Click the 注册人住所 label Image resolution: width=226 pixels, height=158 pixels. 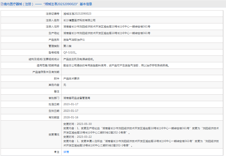click(x=53, y=27)
